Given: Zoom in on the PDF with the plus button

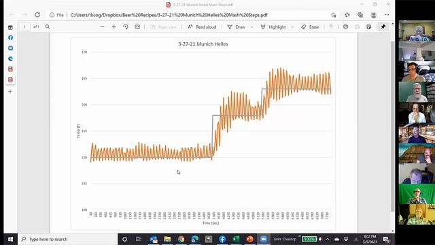Looking at the screenshot, I should coord(114,27).
